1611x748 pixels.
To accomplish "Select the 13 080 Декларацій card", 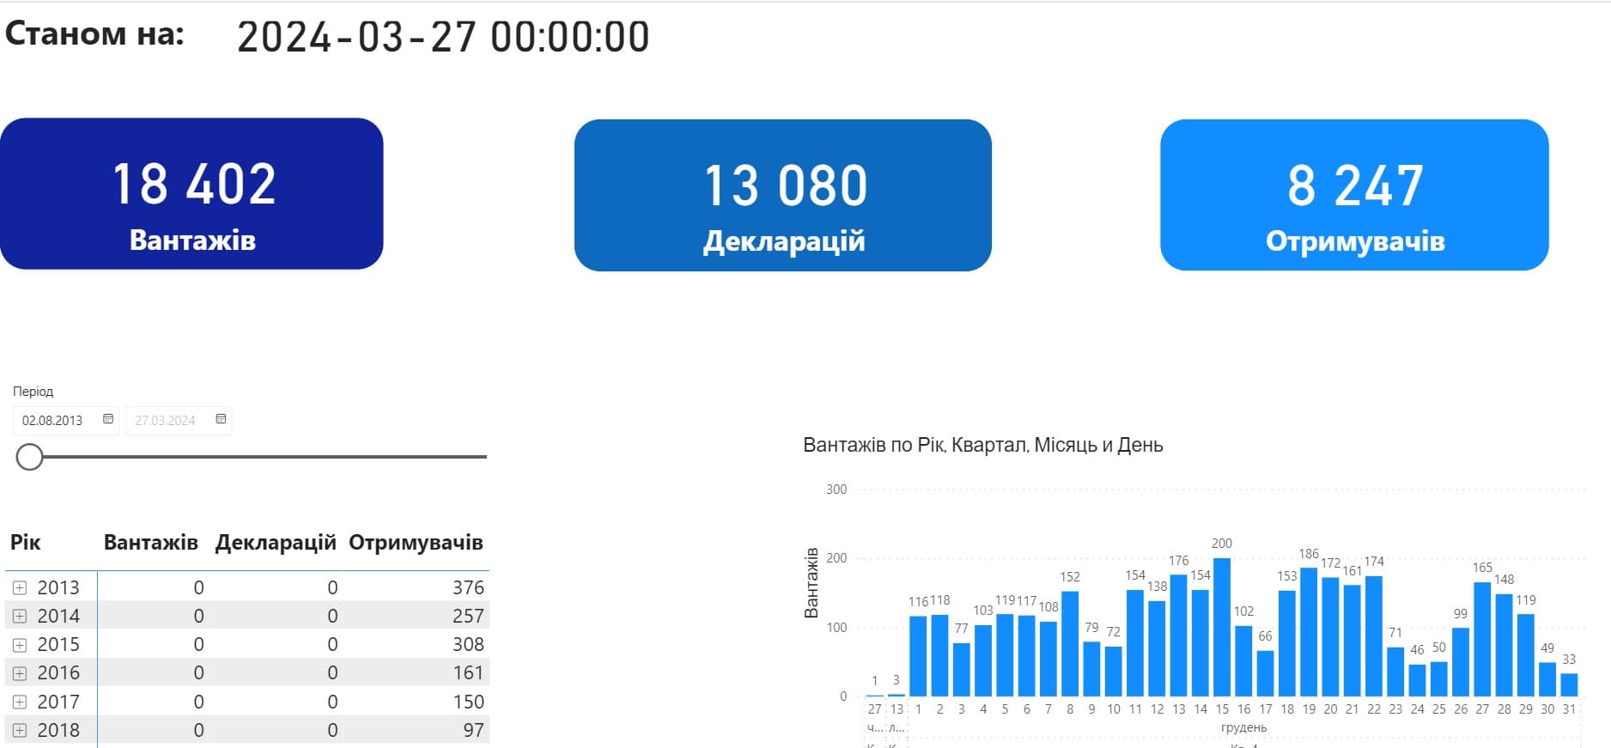I will pos(783,195).
